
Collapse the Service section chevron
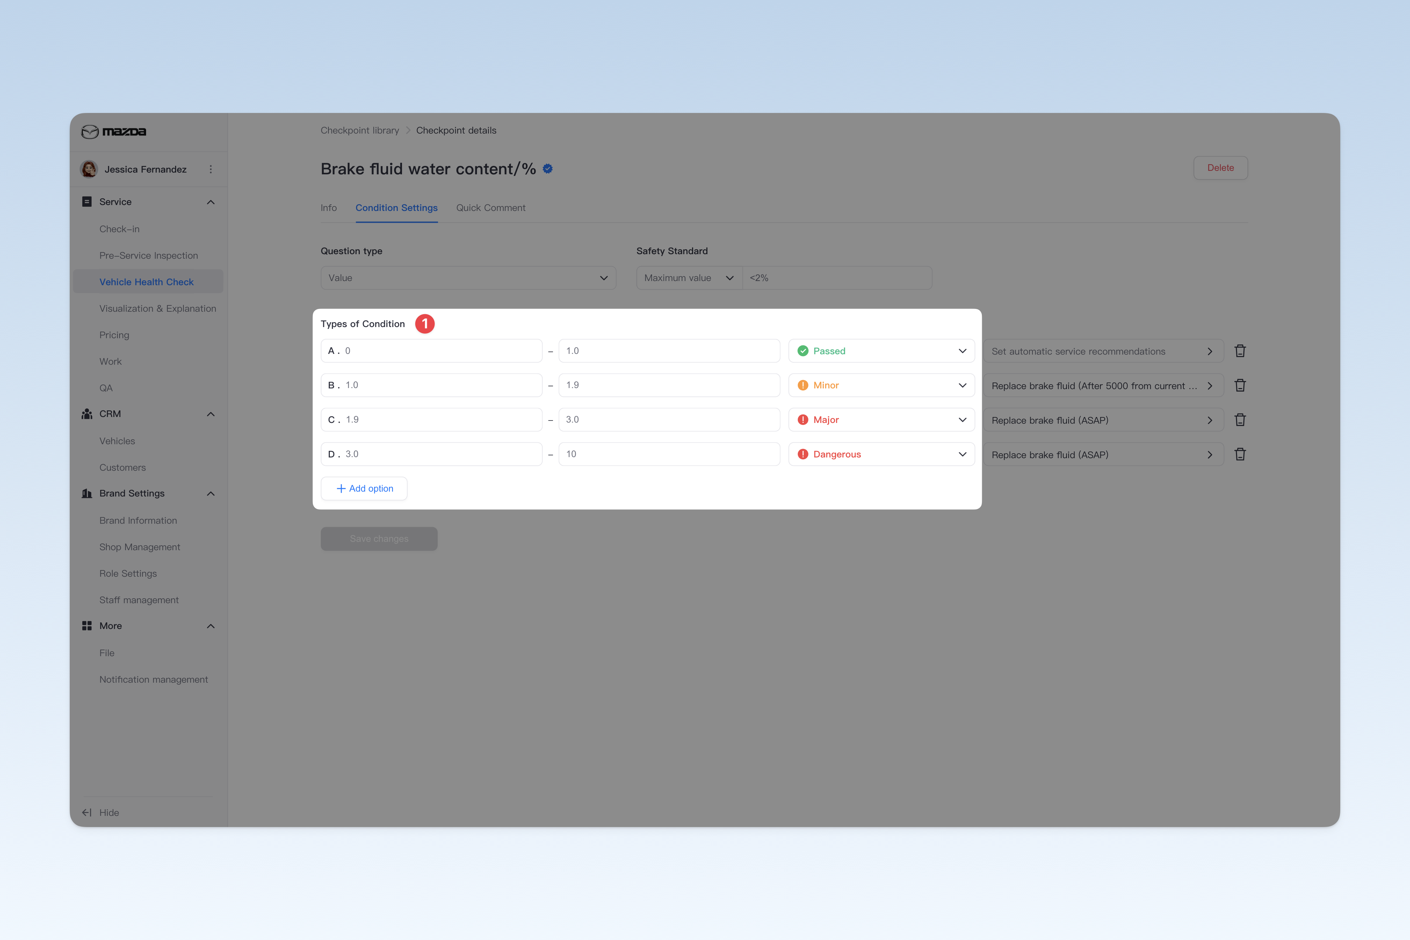point(211,202)
